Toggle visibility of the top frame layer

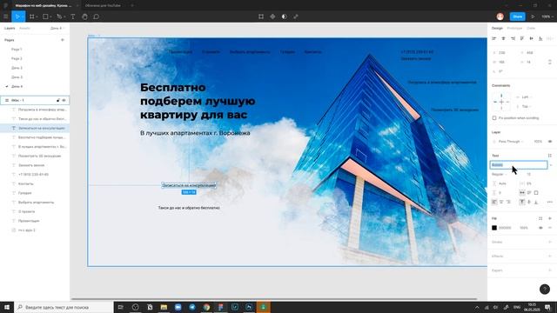[64, 101]
